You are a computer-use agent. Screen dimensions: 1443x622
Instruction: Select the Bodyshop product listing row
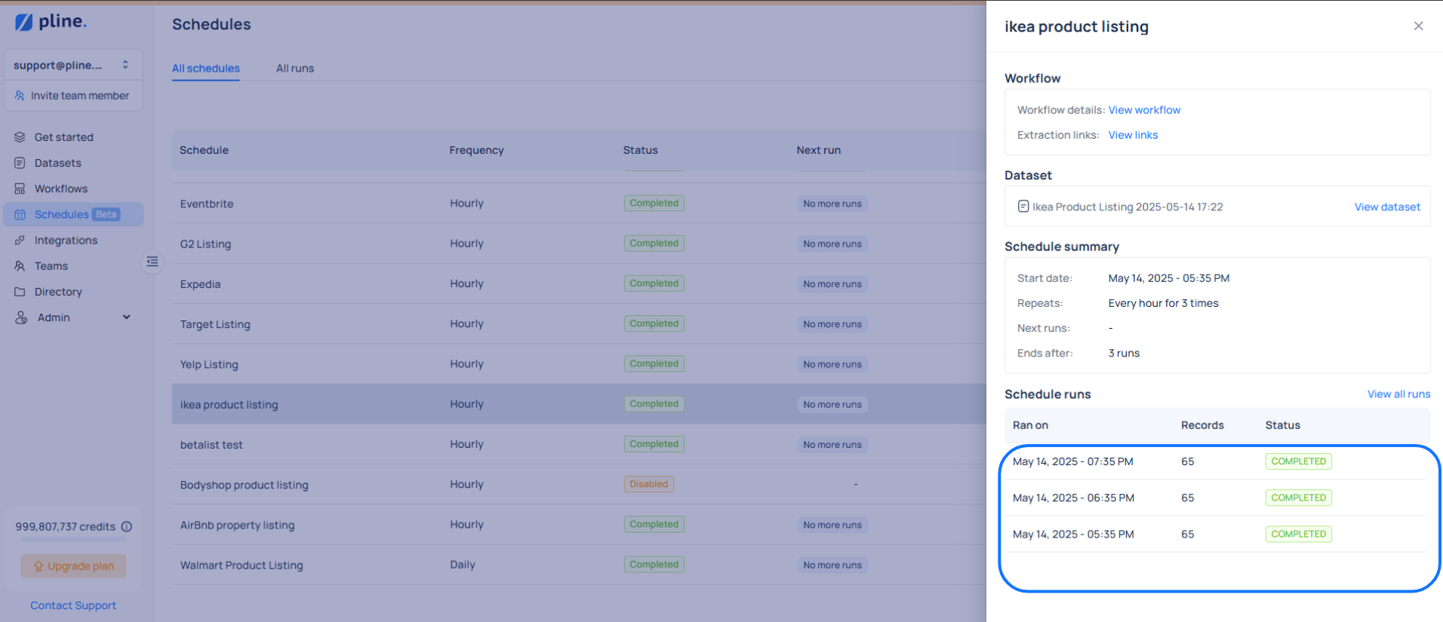click(x=245, y=485)
